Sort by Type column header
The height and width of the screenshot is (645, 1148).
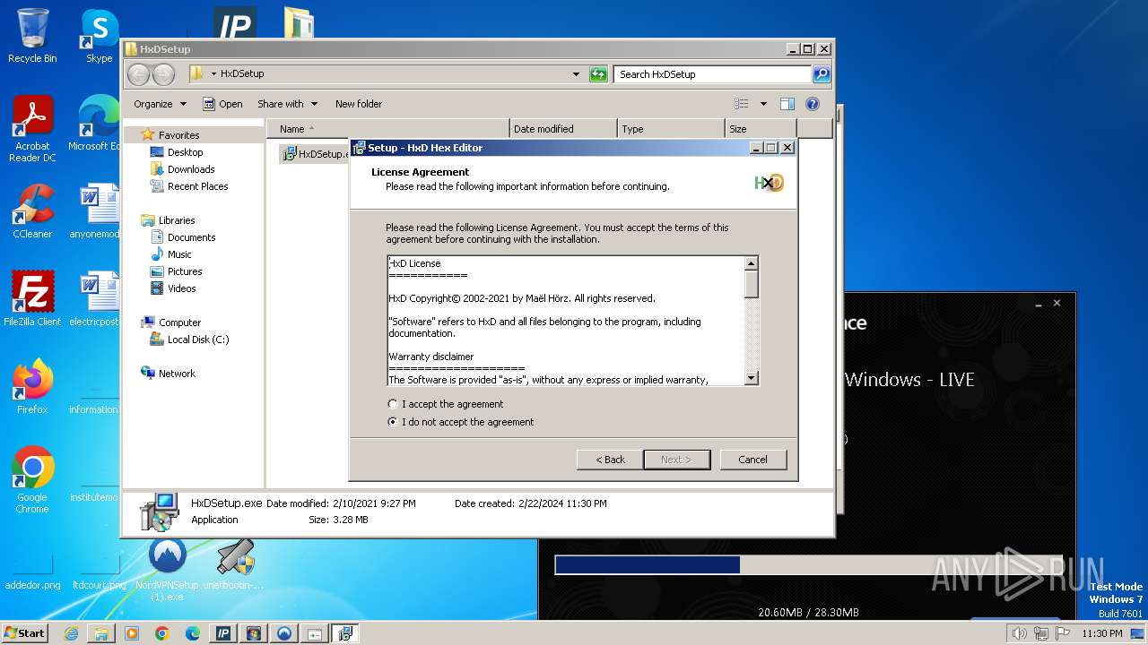tap(671, 129)
